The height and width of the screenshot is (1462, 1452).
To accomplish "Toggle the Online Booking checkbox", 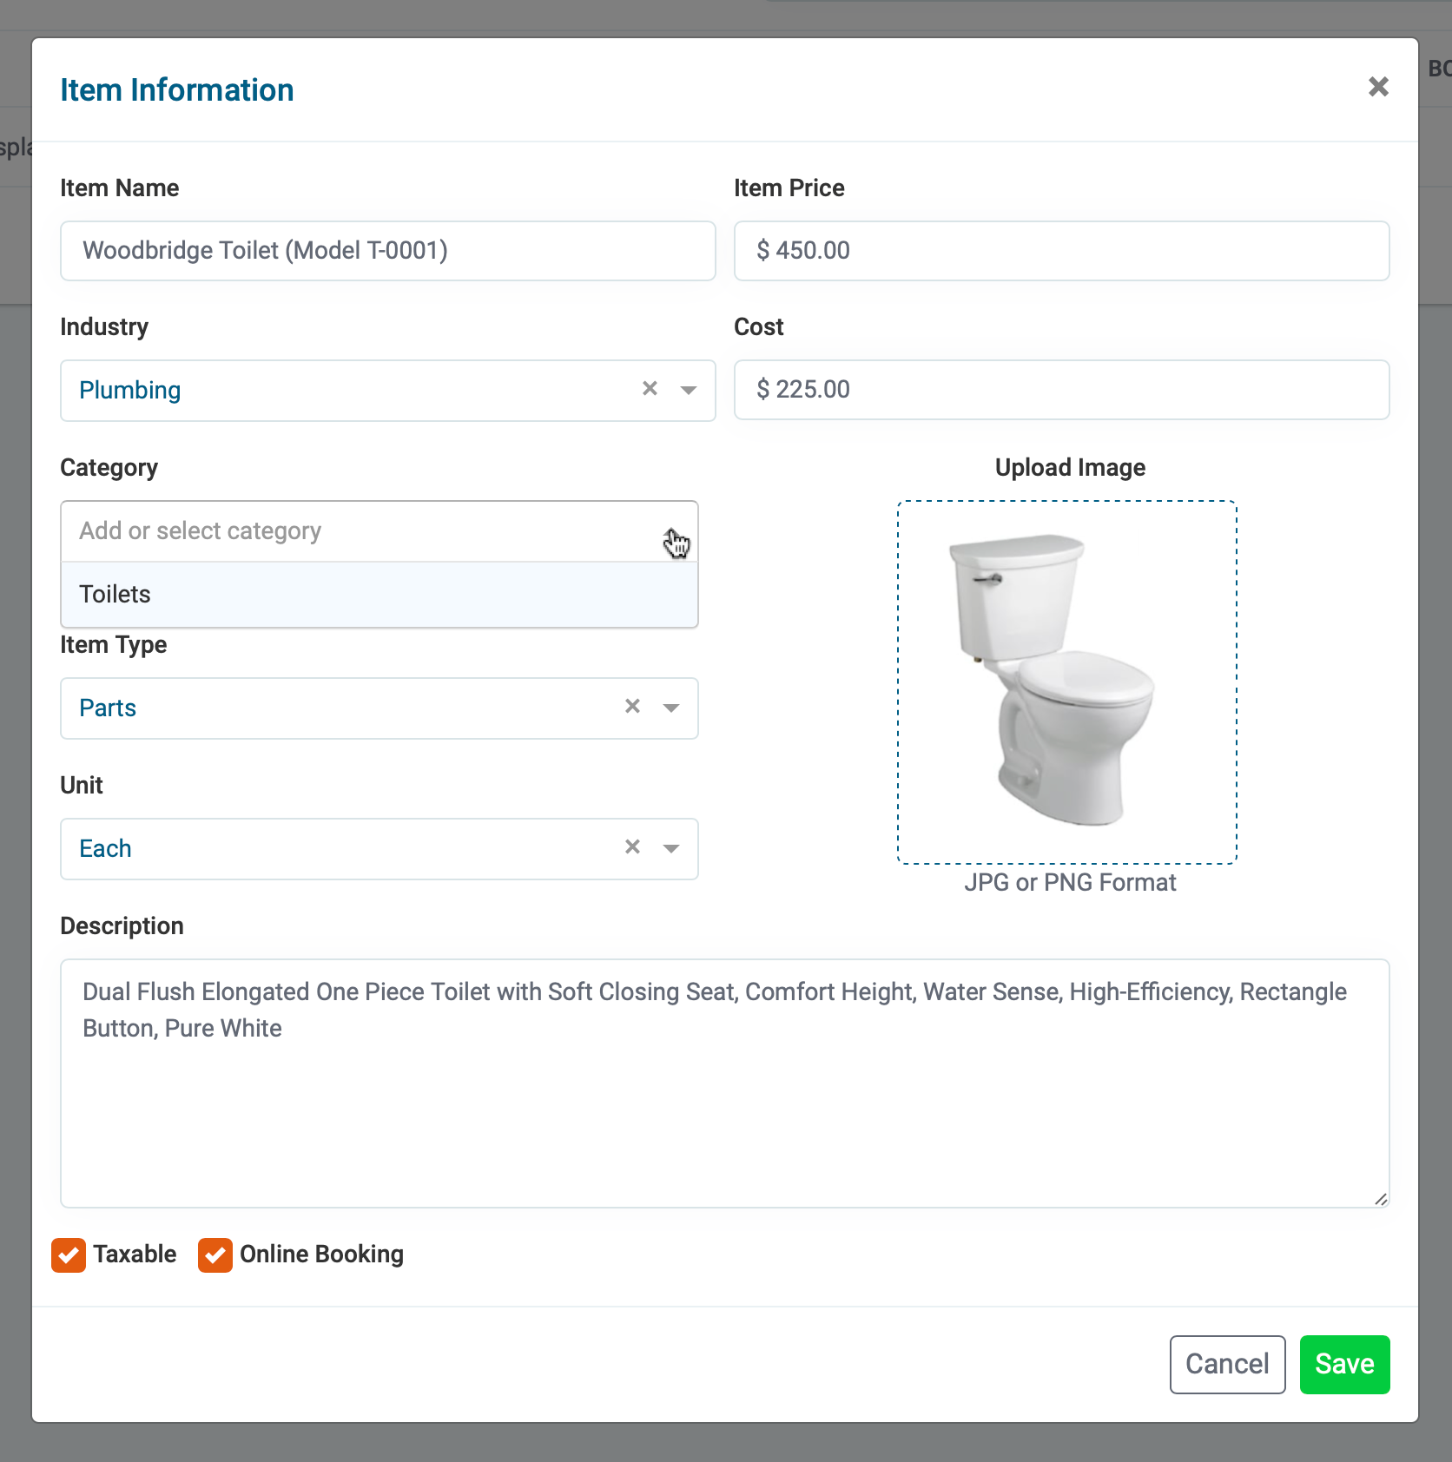I will (x=215, y=1255).
